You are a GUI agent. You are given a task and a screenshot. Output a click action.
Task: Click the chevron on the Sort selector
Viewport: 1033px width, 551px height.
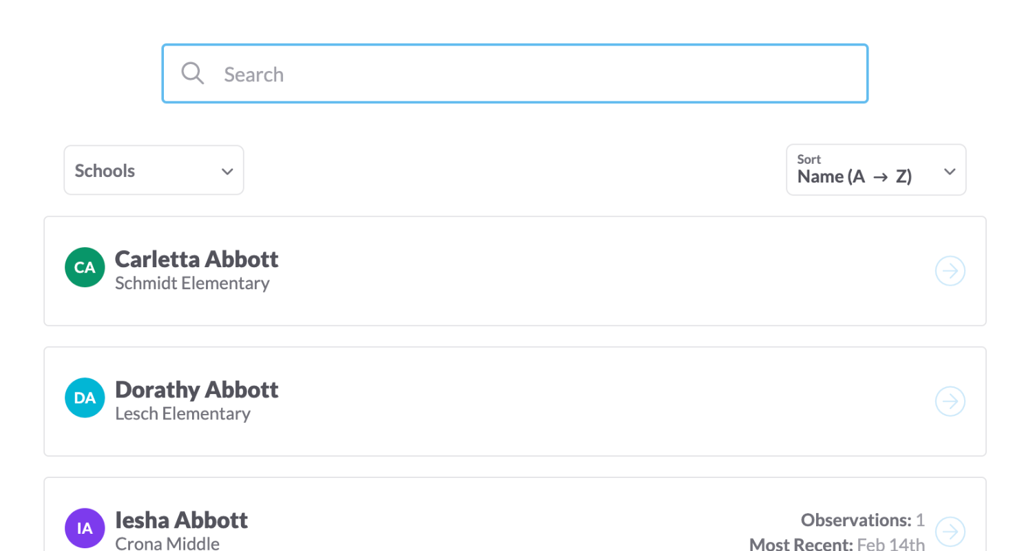click(x=949, y=170)
